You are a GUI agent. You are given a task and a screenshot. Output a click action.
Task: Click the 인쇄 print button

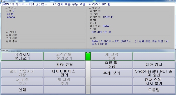tap(22, 90)
